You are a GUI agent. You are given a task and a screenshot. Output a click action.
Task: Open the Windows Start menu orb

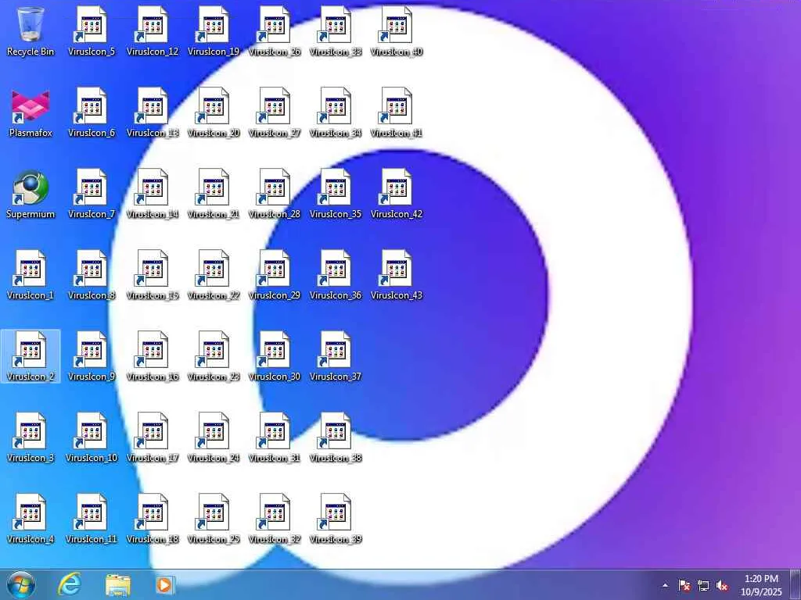coord(21,584)
